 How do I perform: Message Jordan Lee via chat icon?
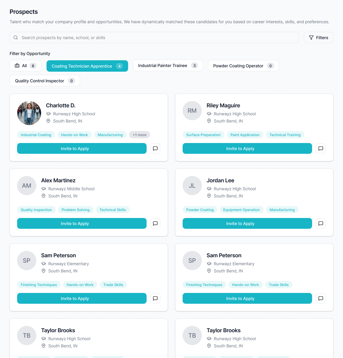point(320,223)
